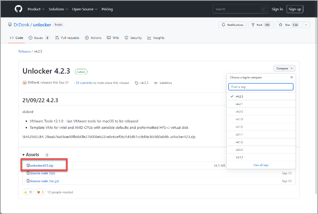The height and width of the screenshot is (214, 318).
Task: Switch to the Actions tab
Action: click(x=93, y=38)
